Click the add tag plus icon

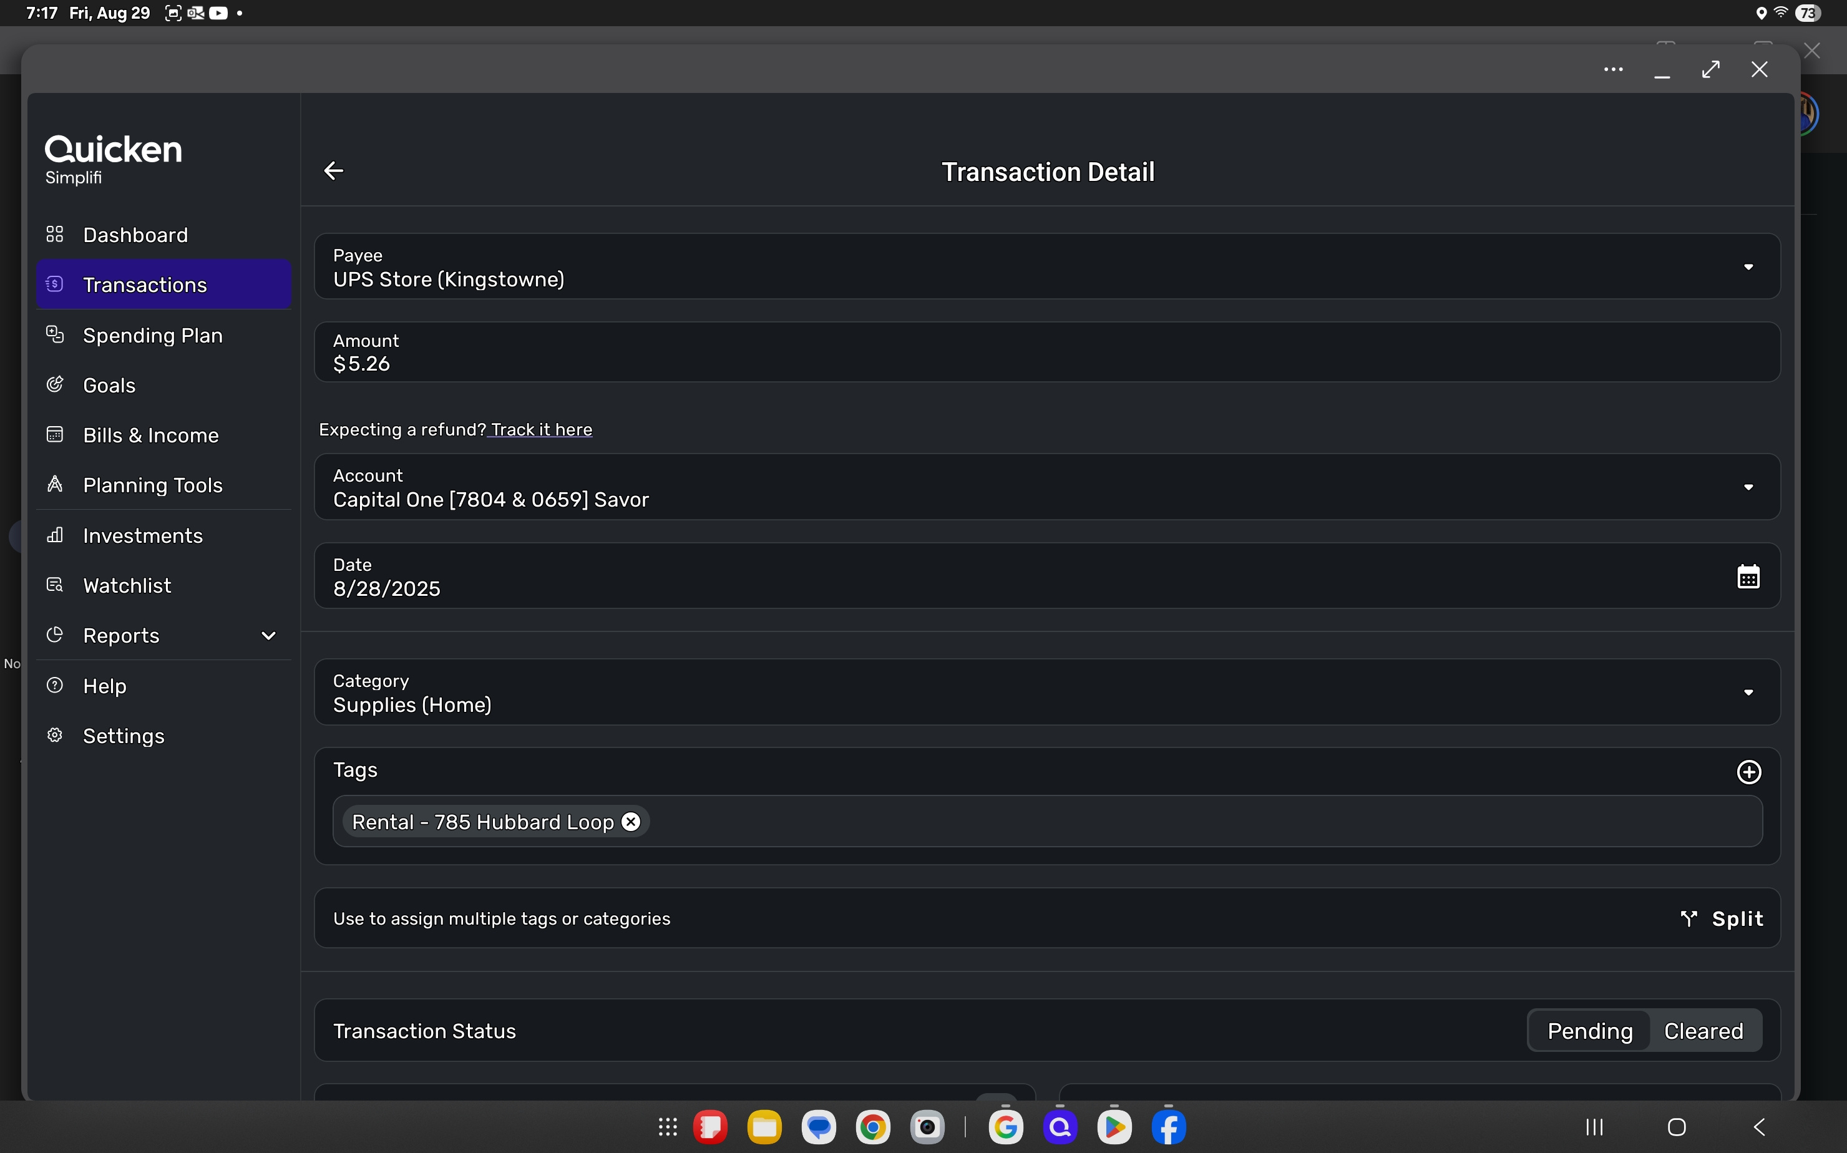point(1748,772)
